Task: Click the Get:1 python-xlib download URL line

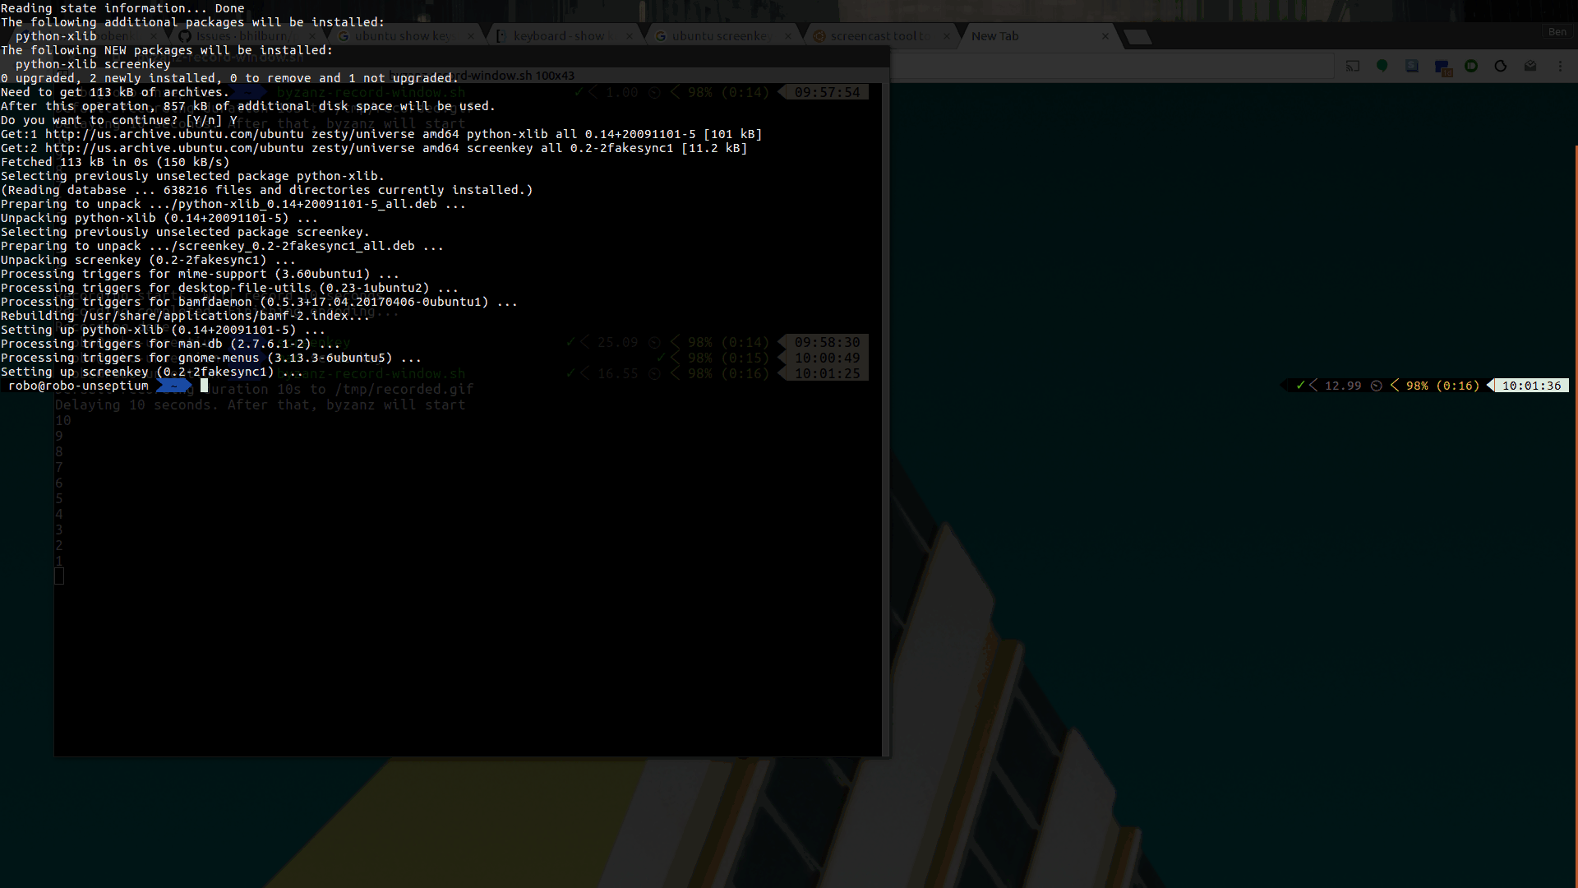Action: [381, 134]
